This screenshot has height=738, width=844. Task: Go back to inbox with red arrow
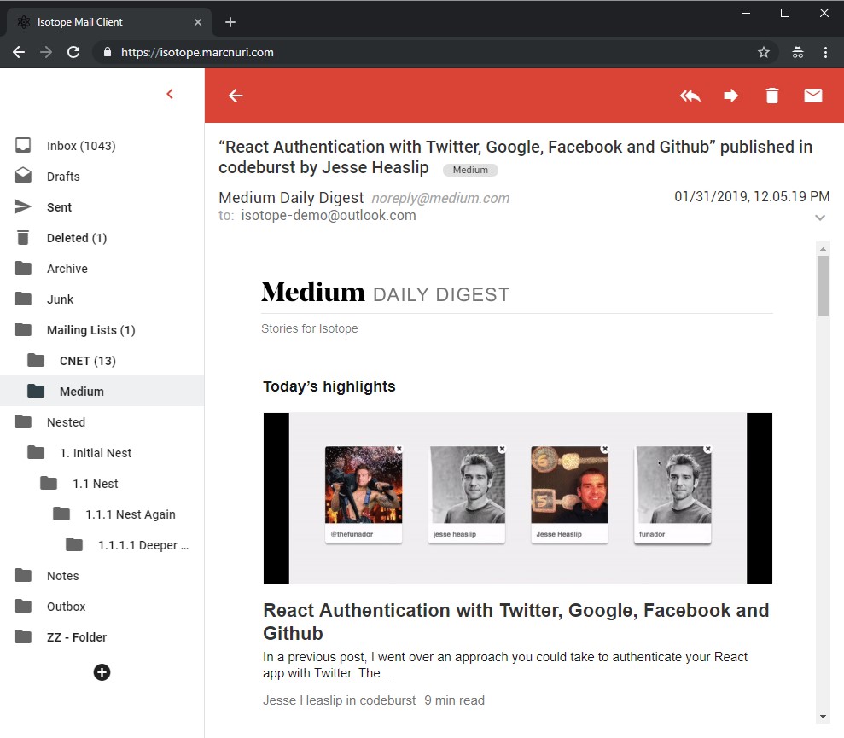tap(235, 96)
